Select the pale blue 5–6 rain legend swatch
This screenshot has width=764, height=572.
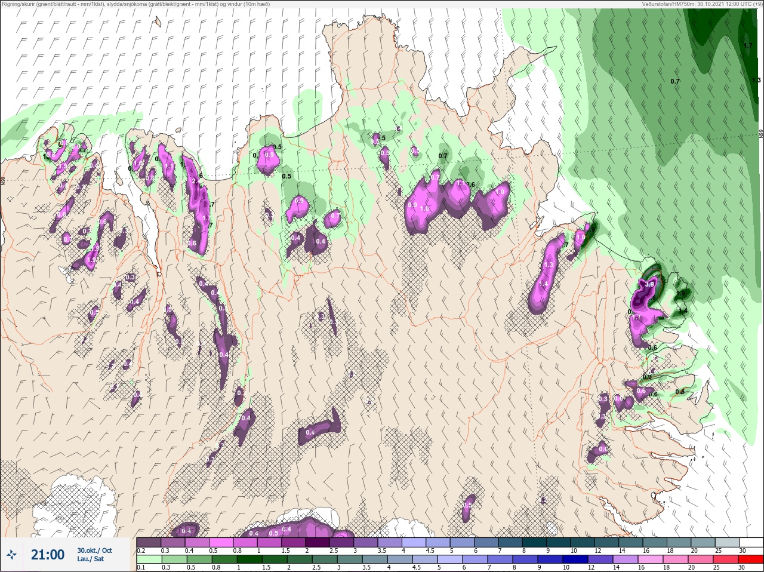pos(450,559)
